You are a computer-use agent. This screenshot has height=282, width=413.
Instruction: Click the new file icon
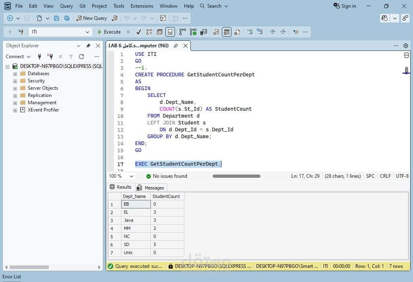(39, 18)
